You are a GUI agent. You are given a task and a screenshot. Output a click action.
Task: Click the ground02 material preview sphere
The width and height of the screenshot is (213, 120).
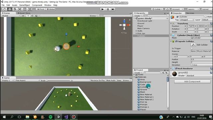tap(174, 74)
